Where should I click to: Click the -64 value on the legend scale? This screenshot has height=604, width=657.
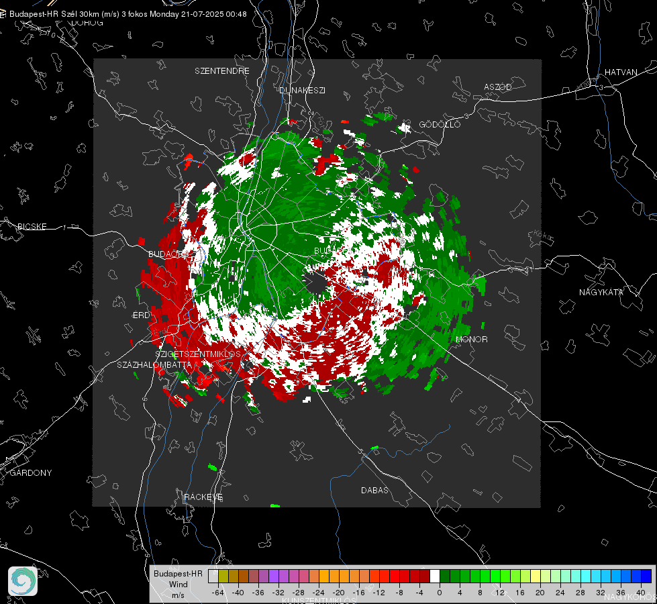coord(218,593)
